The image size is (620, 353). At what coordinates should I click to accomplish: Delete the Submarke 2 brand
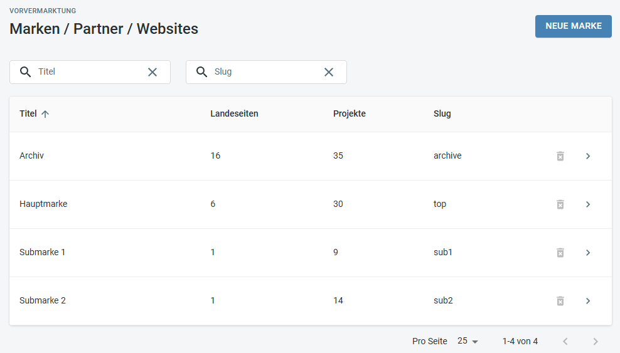pos(560,301)
